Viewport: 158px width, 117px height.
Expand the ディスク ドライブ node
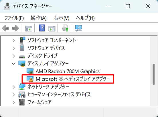coord(14,56)
